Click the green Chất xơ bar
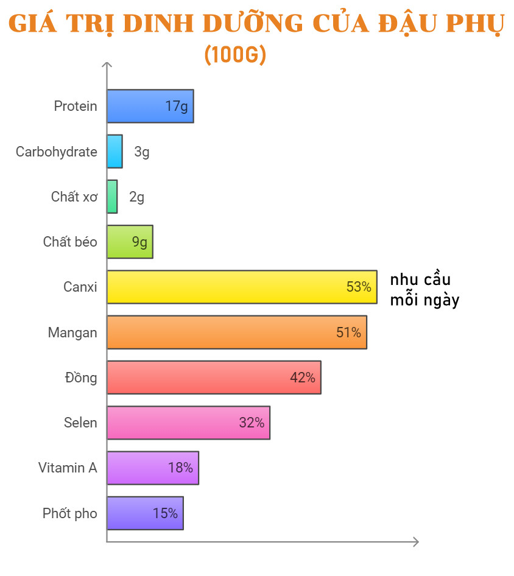The height and width of the screenshot is (576, 514). click(x=113, y=197)
